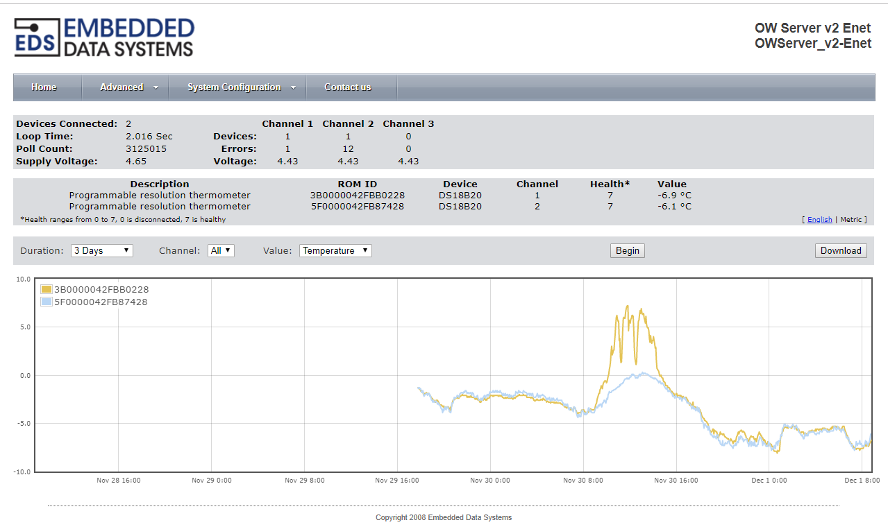Select ROM ID 5F0000042FB87428 in device table
The image size is (888, 527).
(x=357, y=207)
